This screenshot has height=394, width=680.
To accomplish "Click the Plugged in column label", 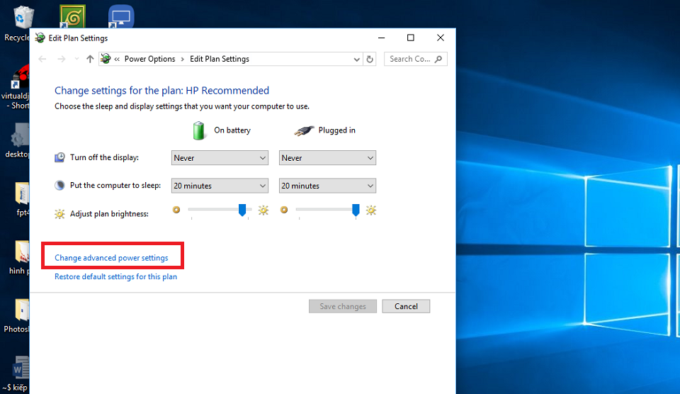I will [x=336, y=130].
